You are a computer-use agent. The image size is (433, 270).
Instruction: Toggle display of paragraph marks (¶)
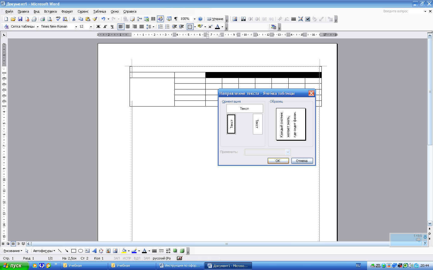point(176,19)
